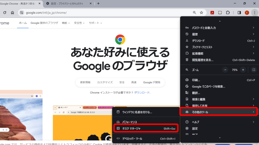Open Chrome's three-dot menu button
Screen dimensions: 259x145
(x=255, y=13)
